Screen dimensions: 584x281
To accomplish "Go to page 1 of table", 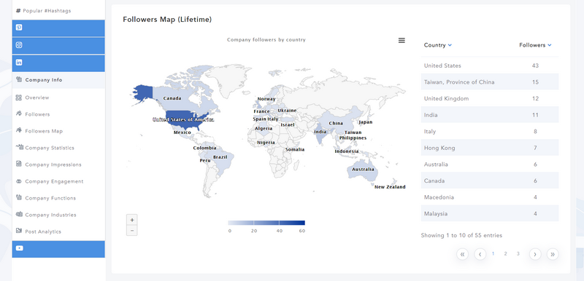I will pos(493,253).
